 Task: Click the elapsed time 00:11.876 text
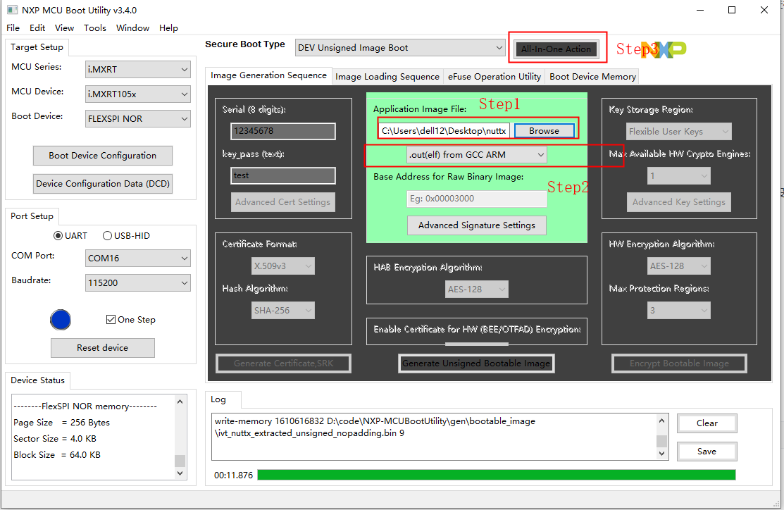[233, 475]
